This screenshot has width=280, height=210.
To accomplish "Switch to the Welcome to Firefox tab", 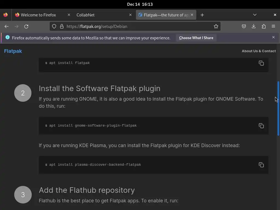I will click(x=40, y=15).
